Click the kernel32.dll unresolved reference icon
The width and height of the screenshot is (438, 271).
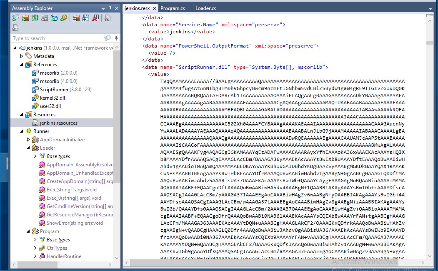tap(35, 98)
